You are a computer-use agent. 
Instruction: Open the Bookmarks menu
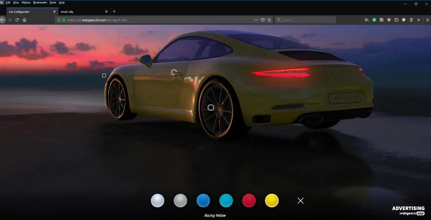click(x=40, y=2)
